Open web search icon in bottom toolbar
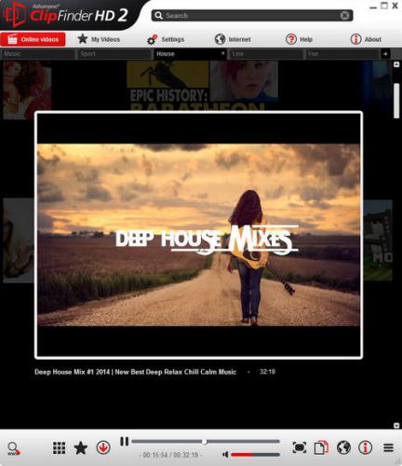The height and width of the screenshot is (466, 402). 14,448
